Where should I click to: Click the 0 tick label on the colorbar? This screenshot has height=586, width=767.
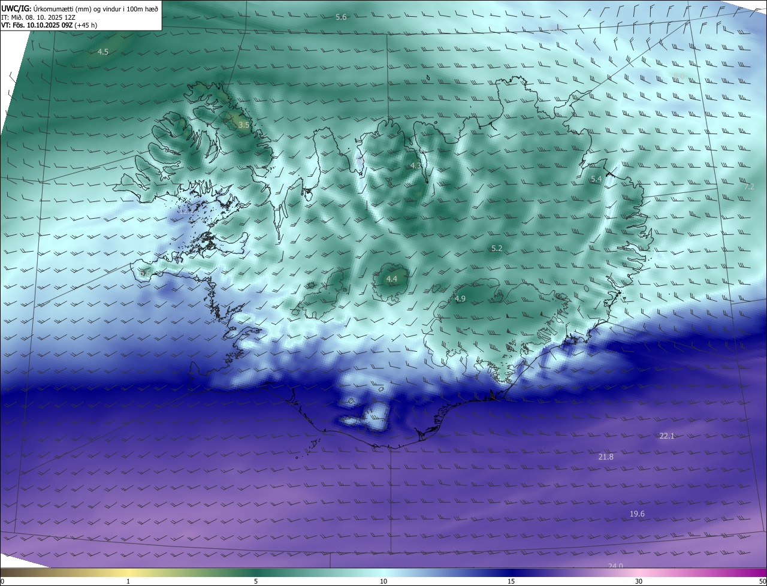(x=2, y=581)
